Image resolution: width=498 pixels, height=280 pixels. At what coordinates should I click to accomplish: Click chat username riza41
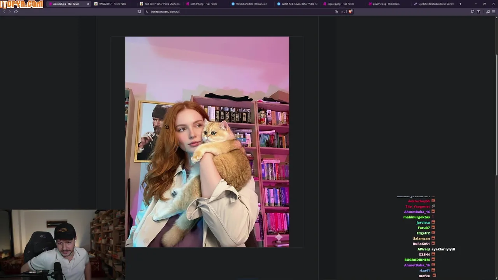(x=424, y=270)
